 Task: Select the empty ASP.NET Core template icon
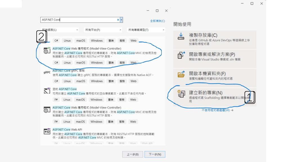click(47, 91)
